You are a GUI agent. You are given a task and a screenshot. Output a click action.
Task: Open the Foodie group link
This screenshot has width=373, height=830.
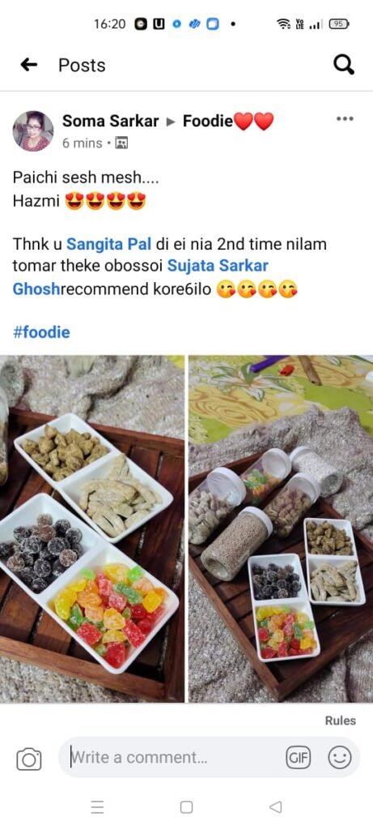tap(228, 122)
